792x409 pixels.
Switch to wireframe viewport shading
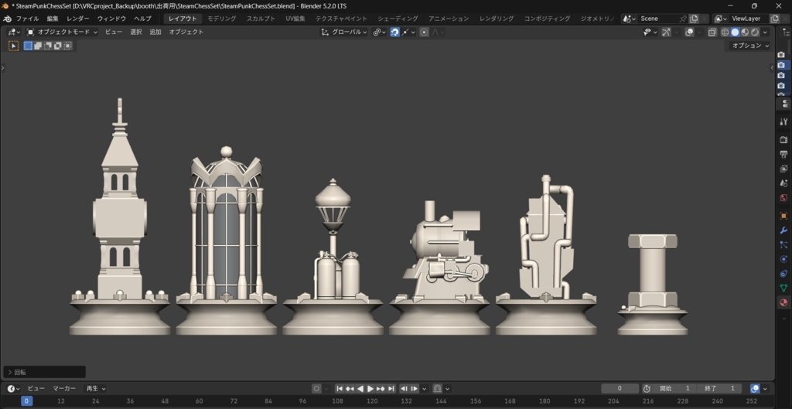(725, 32)
